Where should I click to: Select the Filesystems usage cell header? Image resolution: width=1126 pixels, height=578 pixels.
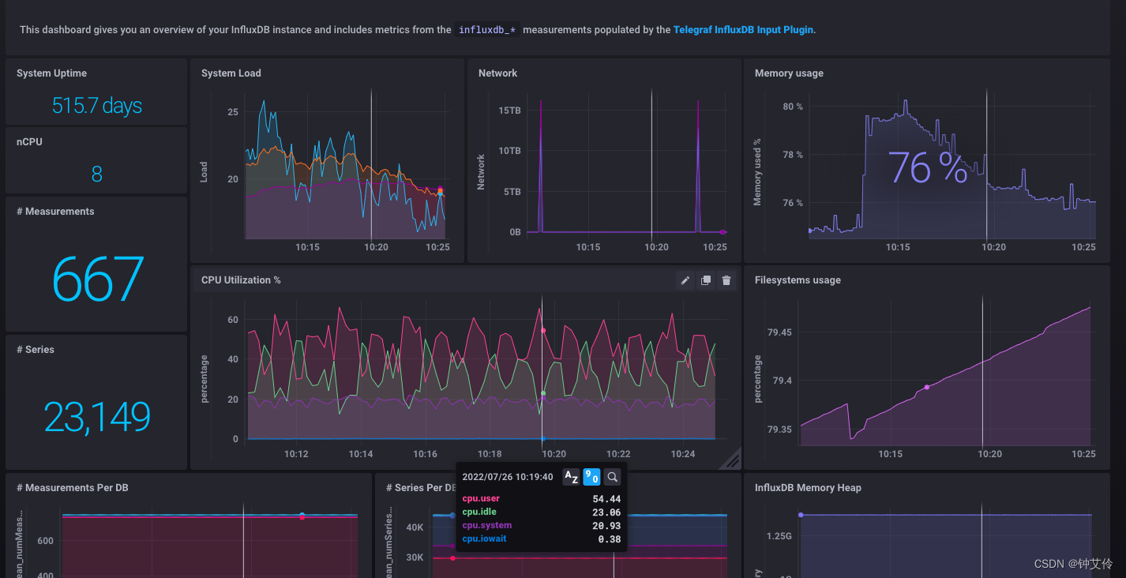pos(798,280)
